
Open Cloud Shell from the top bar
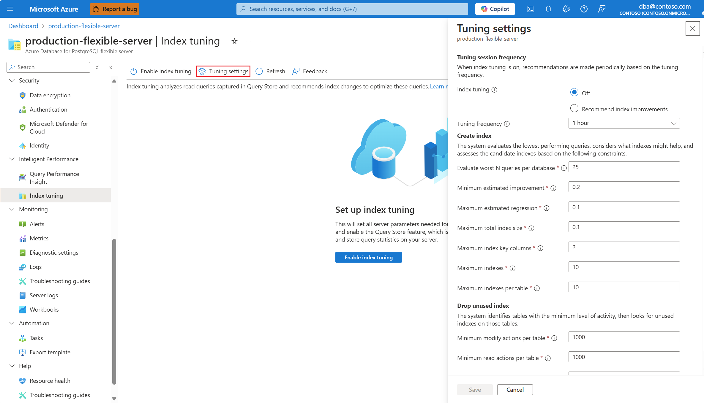(530, 9)
